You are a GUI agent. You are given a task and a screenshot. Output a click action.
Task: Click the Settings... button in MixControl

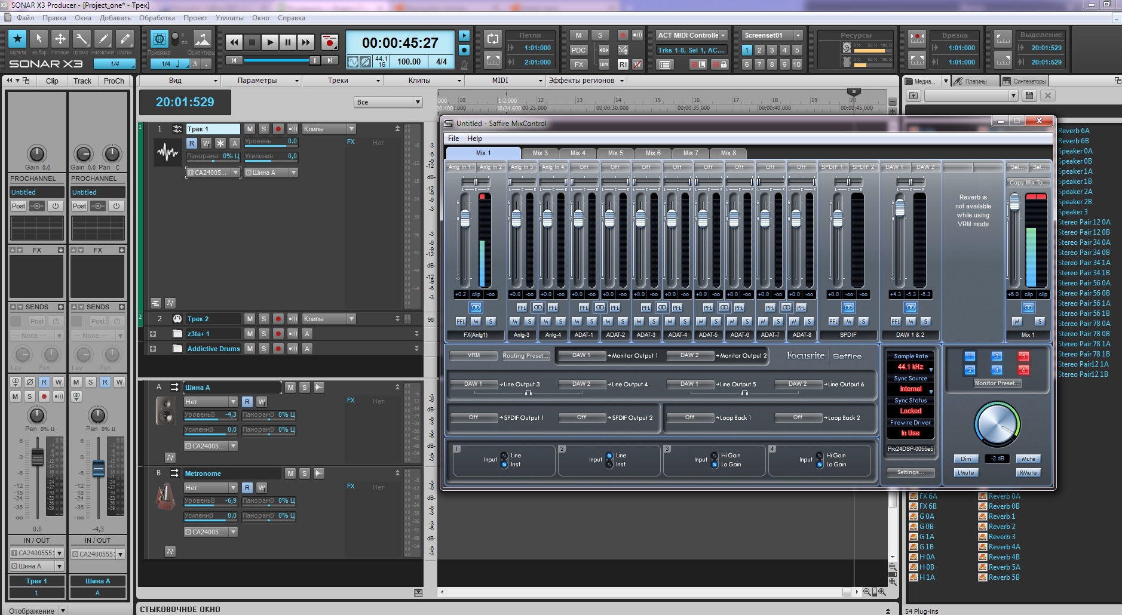coord(910,472)
